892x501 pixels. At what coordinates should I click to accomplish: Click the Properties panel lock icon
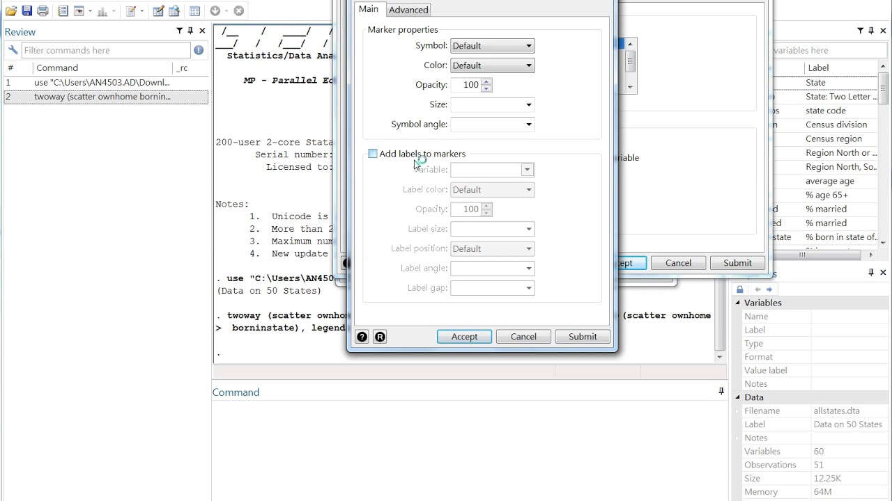coord(739,289)
